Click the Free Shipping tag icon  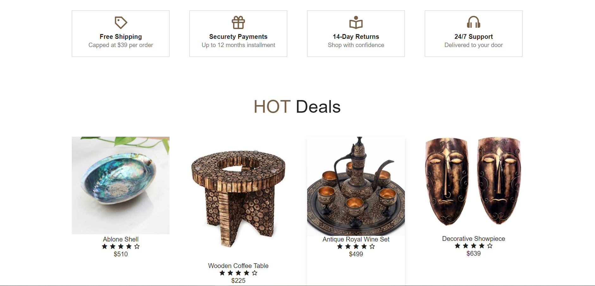pyautogui.click(x=121, y=22)
